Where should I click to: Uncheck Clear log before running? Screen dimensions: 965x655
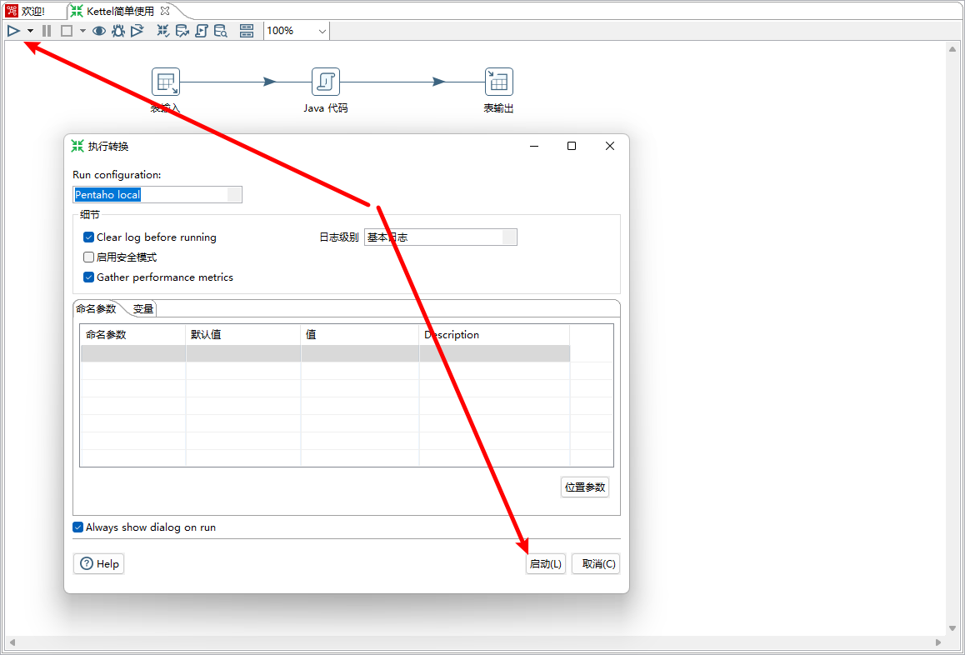(89, 237)
